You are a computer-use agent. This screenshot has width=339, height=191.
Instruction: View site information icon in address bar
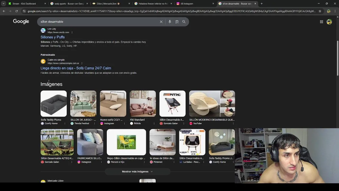24,11
